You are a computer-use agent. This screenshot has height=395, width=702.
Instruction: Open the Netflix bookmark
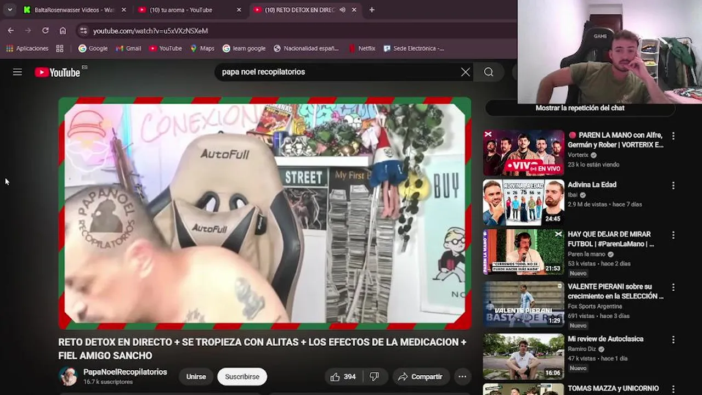coord(362,48)
